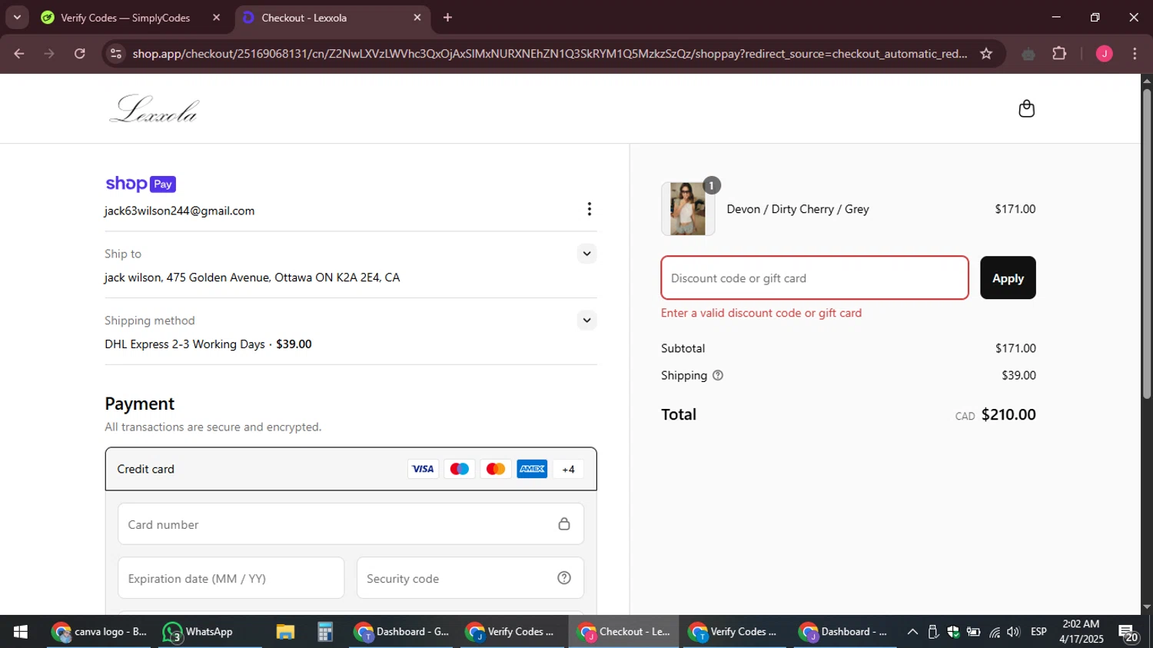This screenshot has width=1153, height=648.
Task: Expand the Shipping method section
Action: [586, 321]
